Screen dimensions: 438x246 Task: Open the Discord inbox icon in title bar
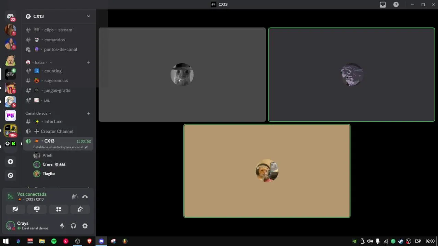[x=383, y=4]
